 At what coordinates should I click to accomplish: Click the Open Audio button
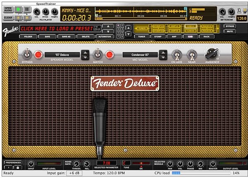click(8, 9)
